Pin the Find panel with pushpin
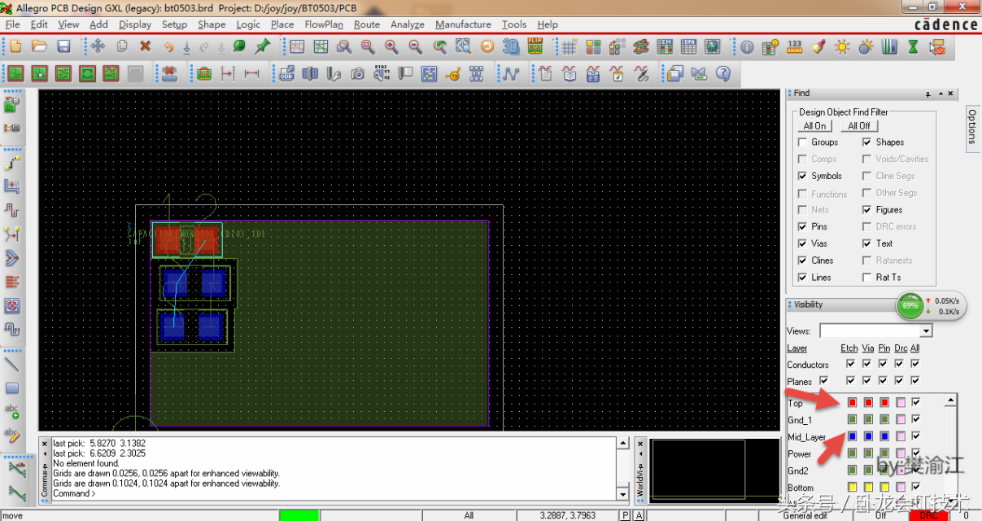 pyautogui.click(x=928, y=94)
